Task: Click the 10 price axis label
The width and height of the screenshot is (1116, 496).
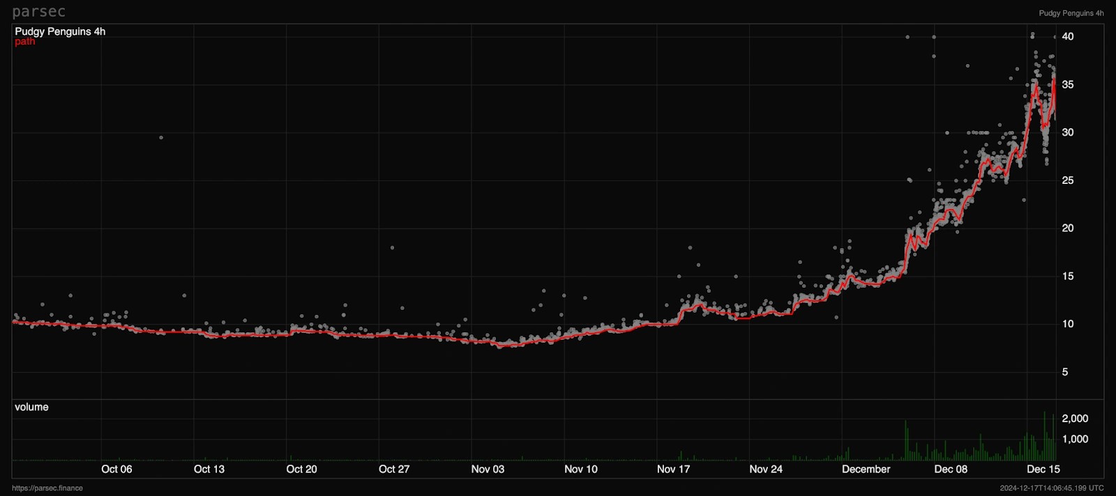Action: click(1067, 324)
